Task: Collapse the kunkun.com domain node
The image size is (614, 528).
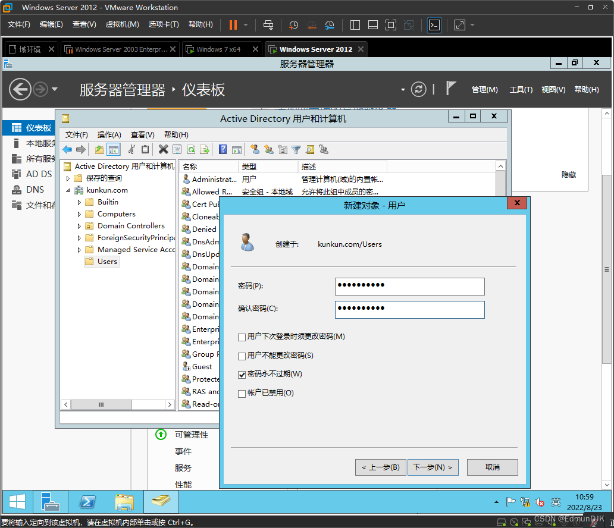Action: pyautogui.click(x=68, y=191)
